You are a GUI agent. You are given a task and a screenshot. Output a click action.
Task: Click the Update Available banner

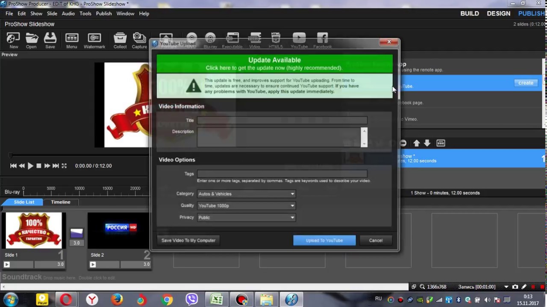tap(274, 64)
